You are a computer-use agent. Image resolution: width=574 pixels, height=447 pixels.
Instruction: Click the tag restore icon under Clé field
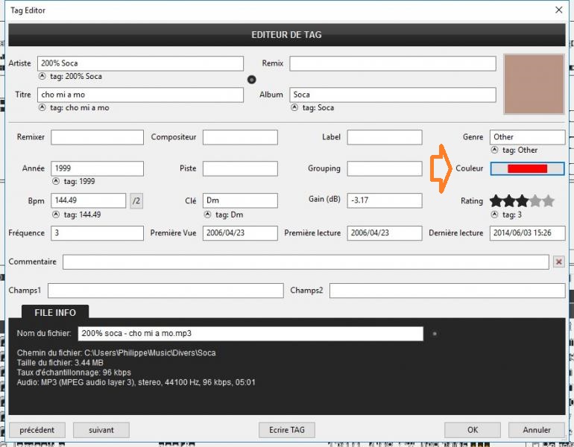tap(207, 214)
